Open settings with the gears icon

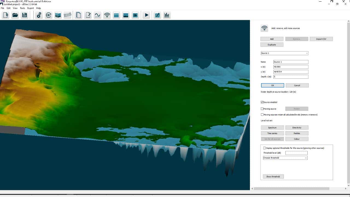pyautogui.click(x=39, y=15)
